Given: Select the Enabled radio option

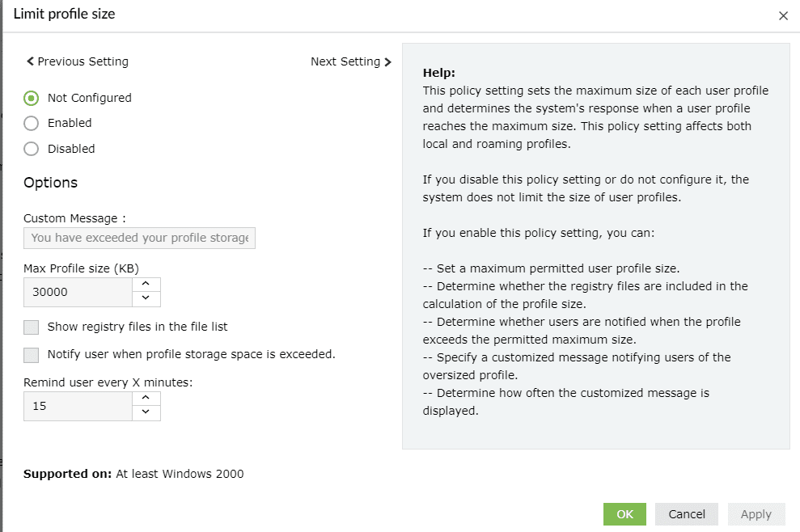Looking at the screenshot, I should (x=32, y=123).
